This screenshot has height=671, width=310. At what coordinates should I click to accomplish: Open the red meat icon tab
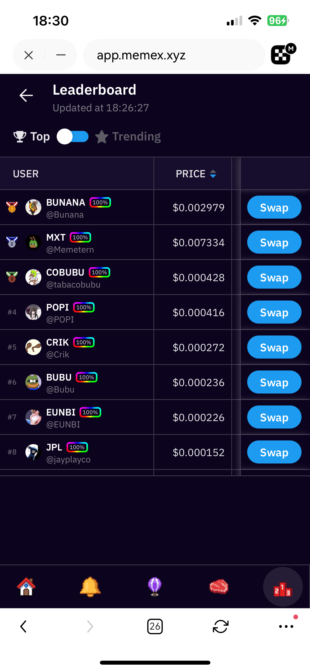(219, 586)
